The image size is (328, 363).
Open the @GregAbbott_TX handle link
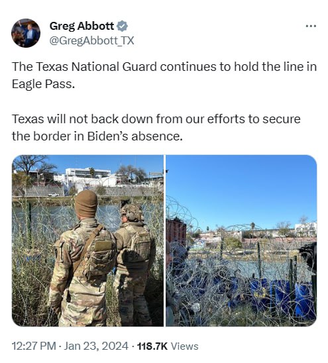(91, 41)
